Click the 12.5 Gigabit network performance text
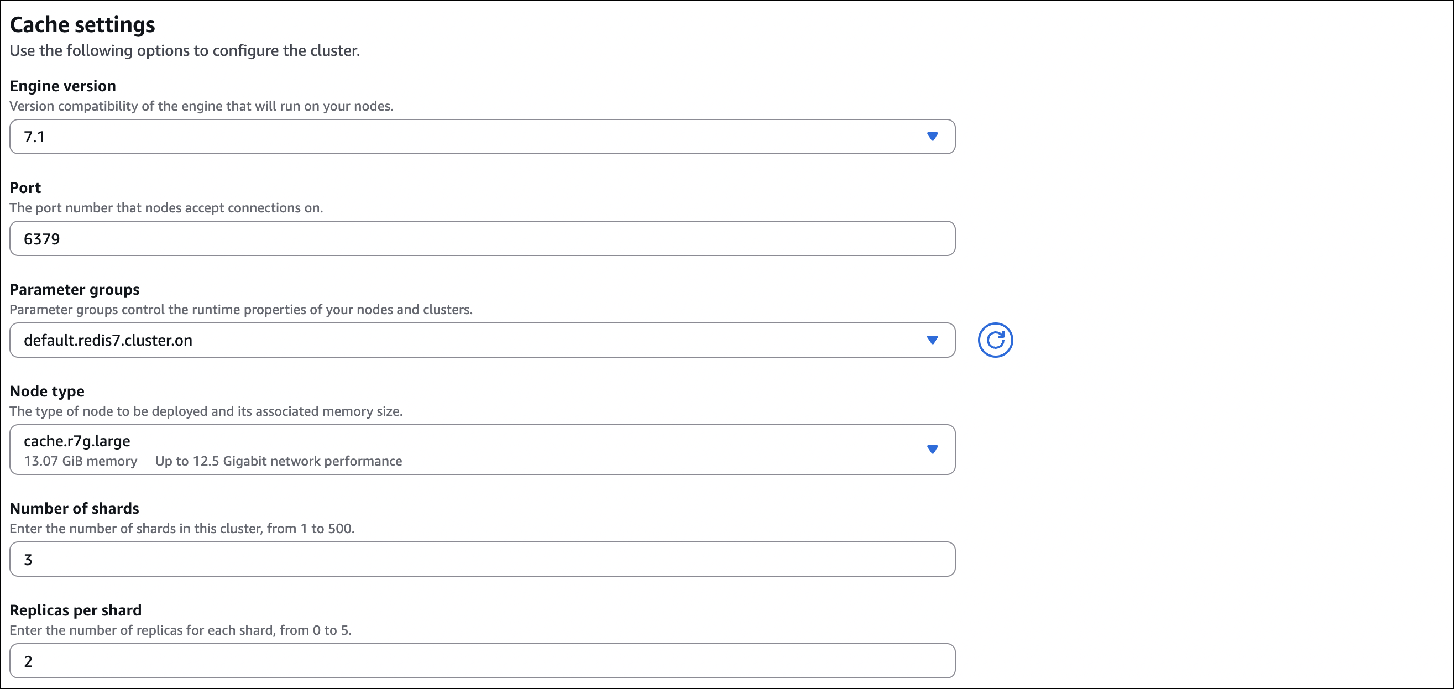Screen dimensions: 1454x689 [x=278, y=461]
